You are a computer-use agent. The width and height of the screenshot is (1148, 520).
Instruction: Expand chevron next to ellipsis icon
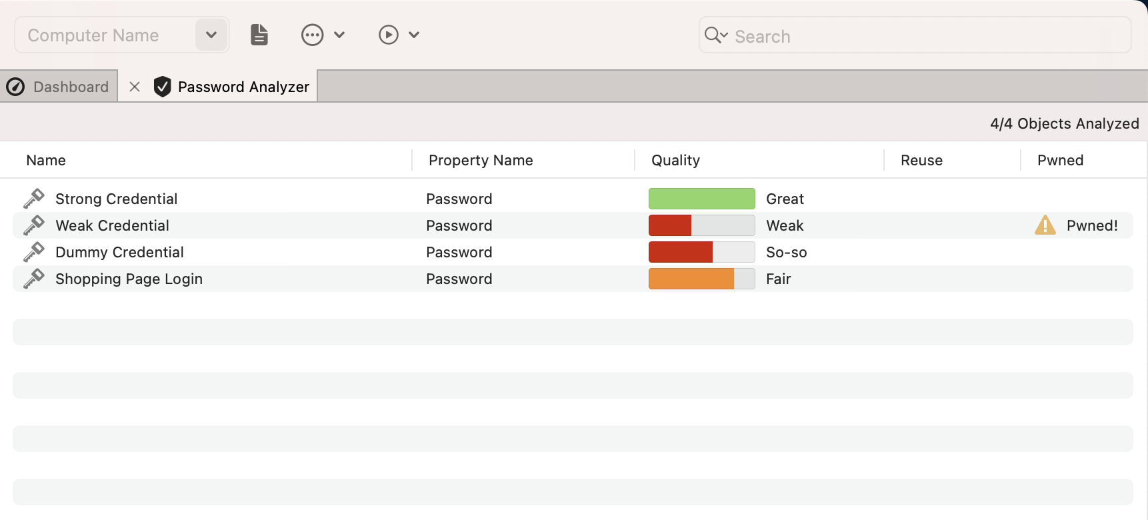point(339,35)
